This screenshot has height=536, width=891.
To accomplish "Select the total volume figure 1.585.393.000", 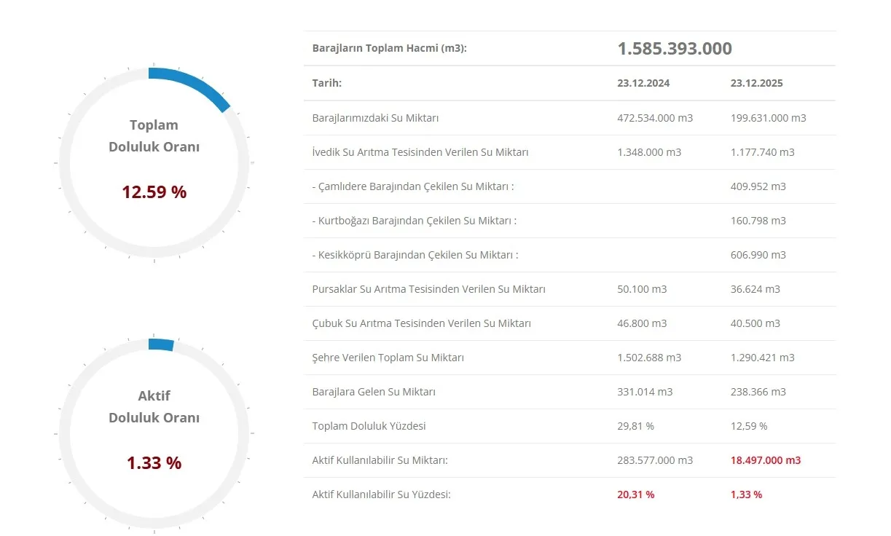I will click(674, 49).
